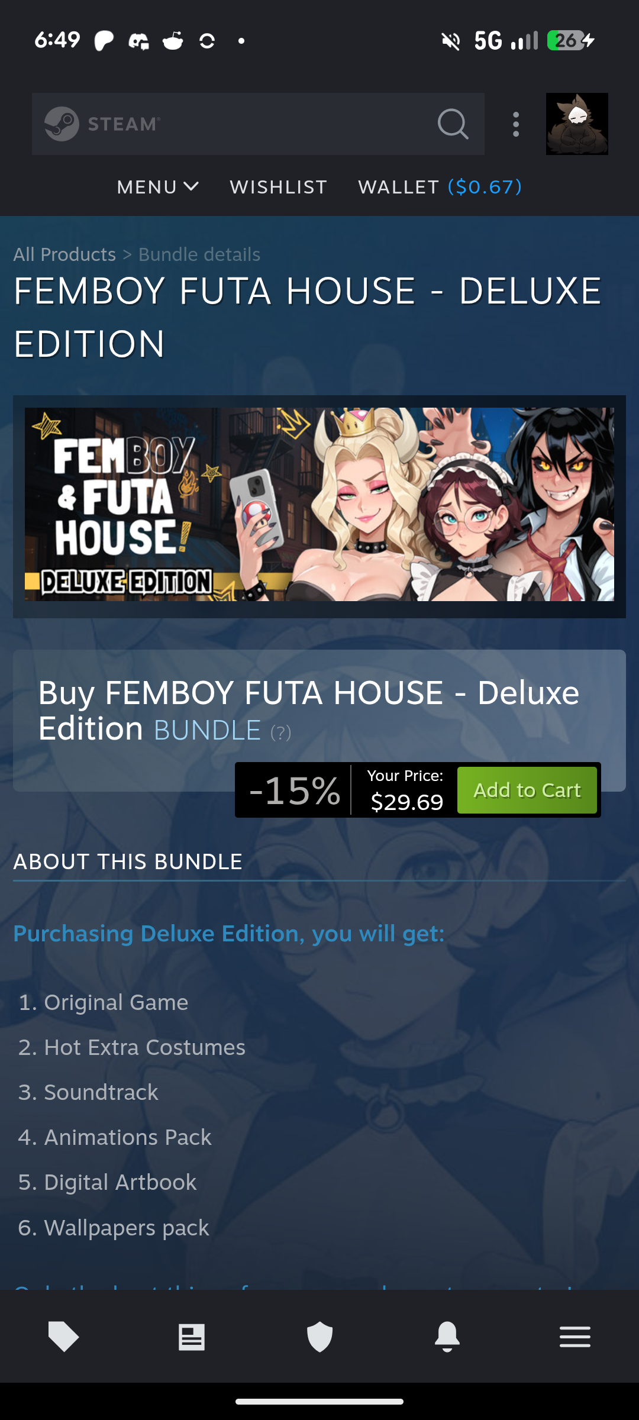The width and height of the screenshot is (639, 1420).
Task: Open the News tab icon
Action: coord(192,1337)
